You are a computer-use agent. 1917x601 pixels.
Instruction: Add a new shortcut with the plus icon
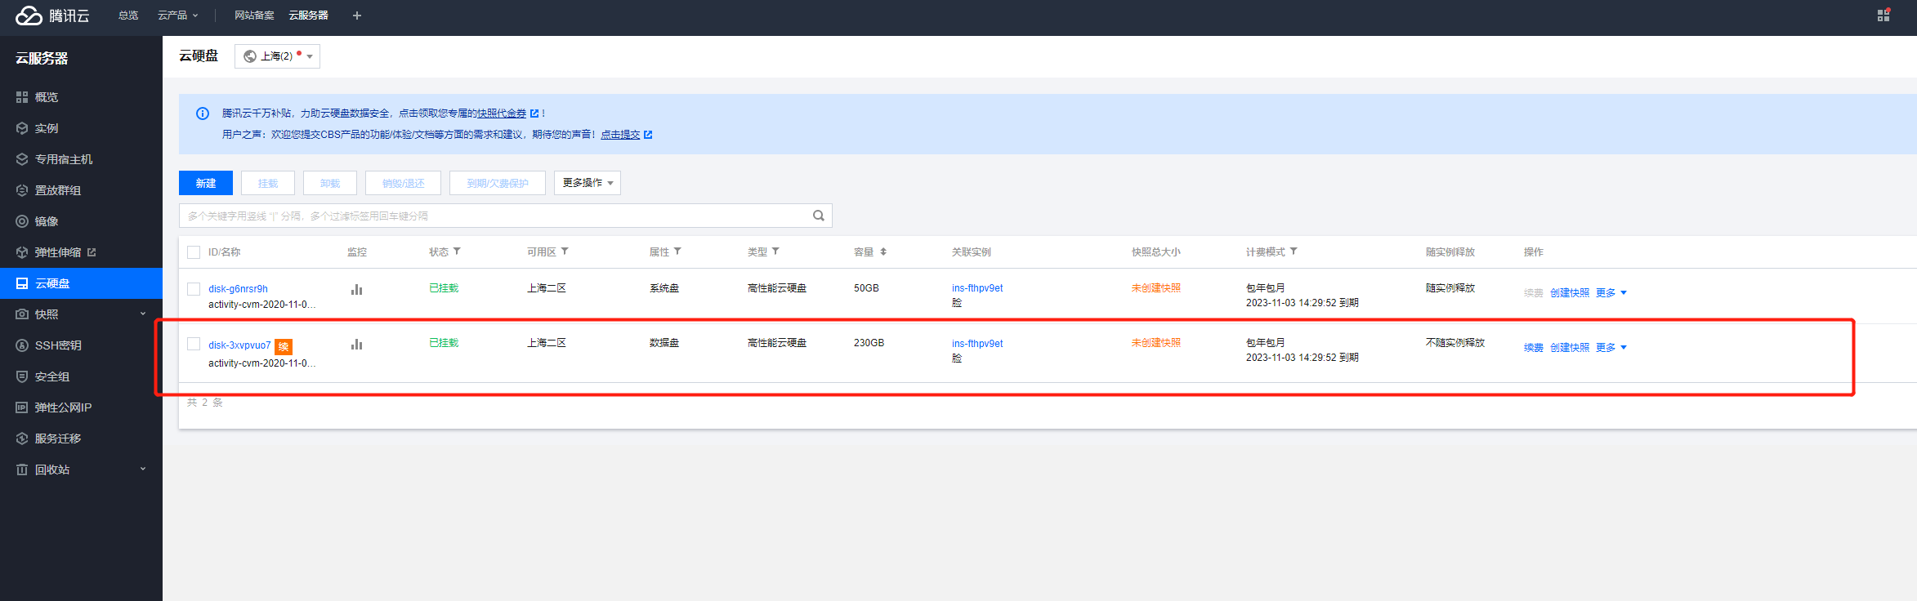coord(357,16)
